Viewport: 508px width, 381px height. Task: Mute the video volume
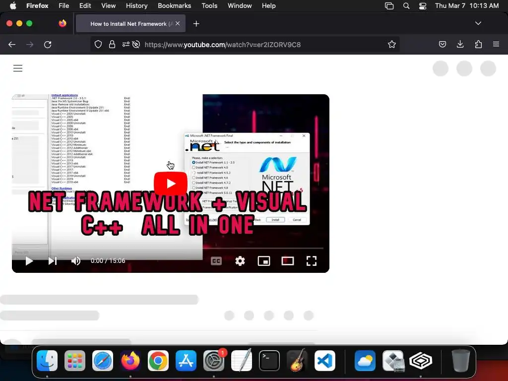point(76,261)
